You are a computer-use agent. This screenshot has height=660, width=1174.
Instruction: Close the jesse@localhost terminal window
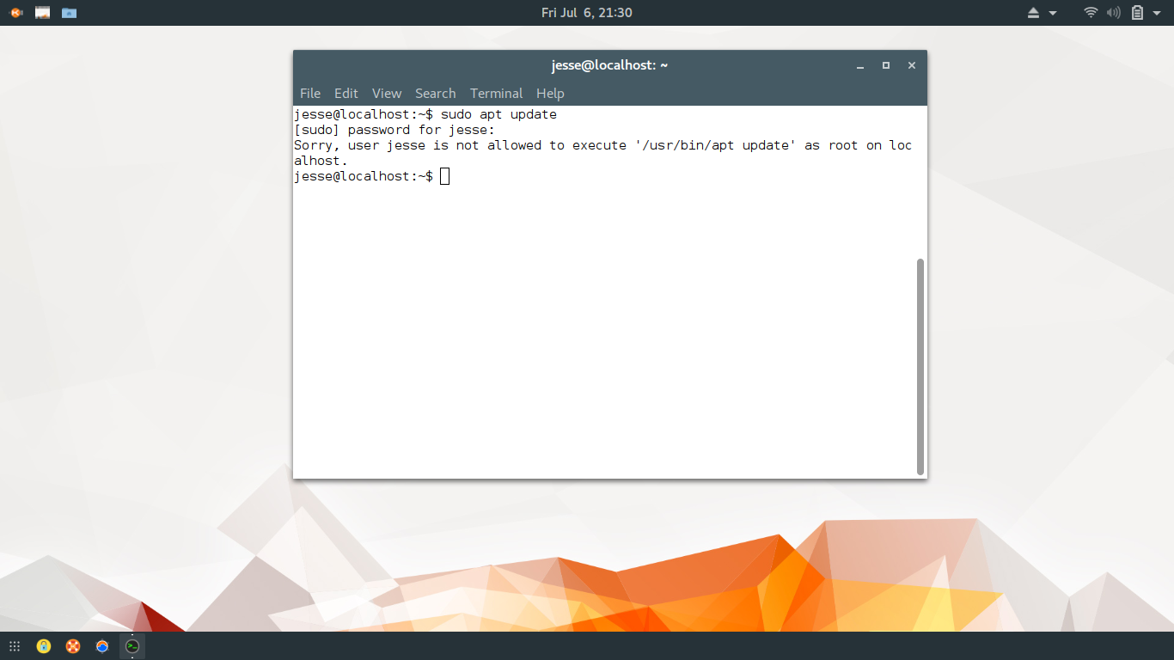912,65
